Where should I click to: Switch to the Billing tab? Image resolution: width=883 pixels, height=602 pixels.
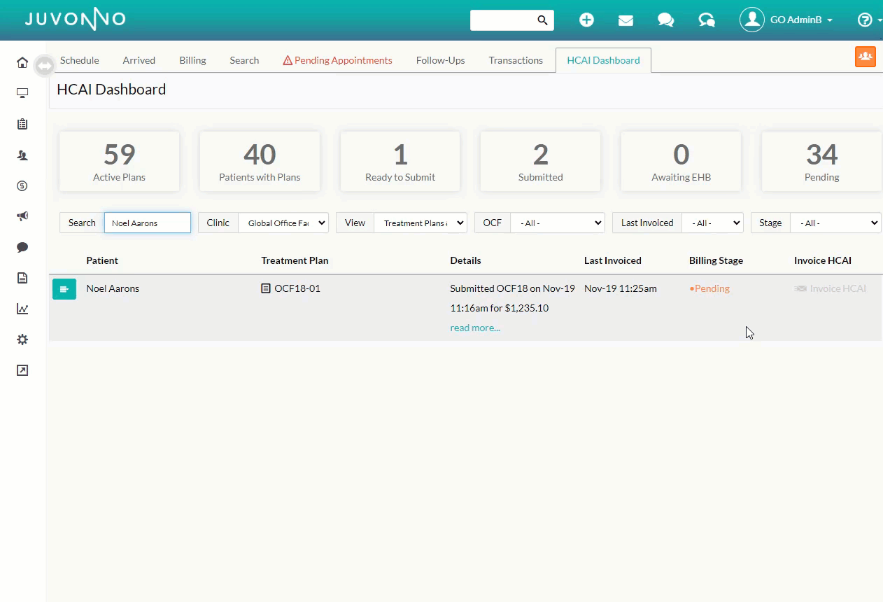point(192,60)
